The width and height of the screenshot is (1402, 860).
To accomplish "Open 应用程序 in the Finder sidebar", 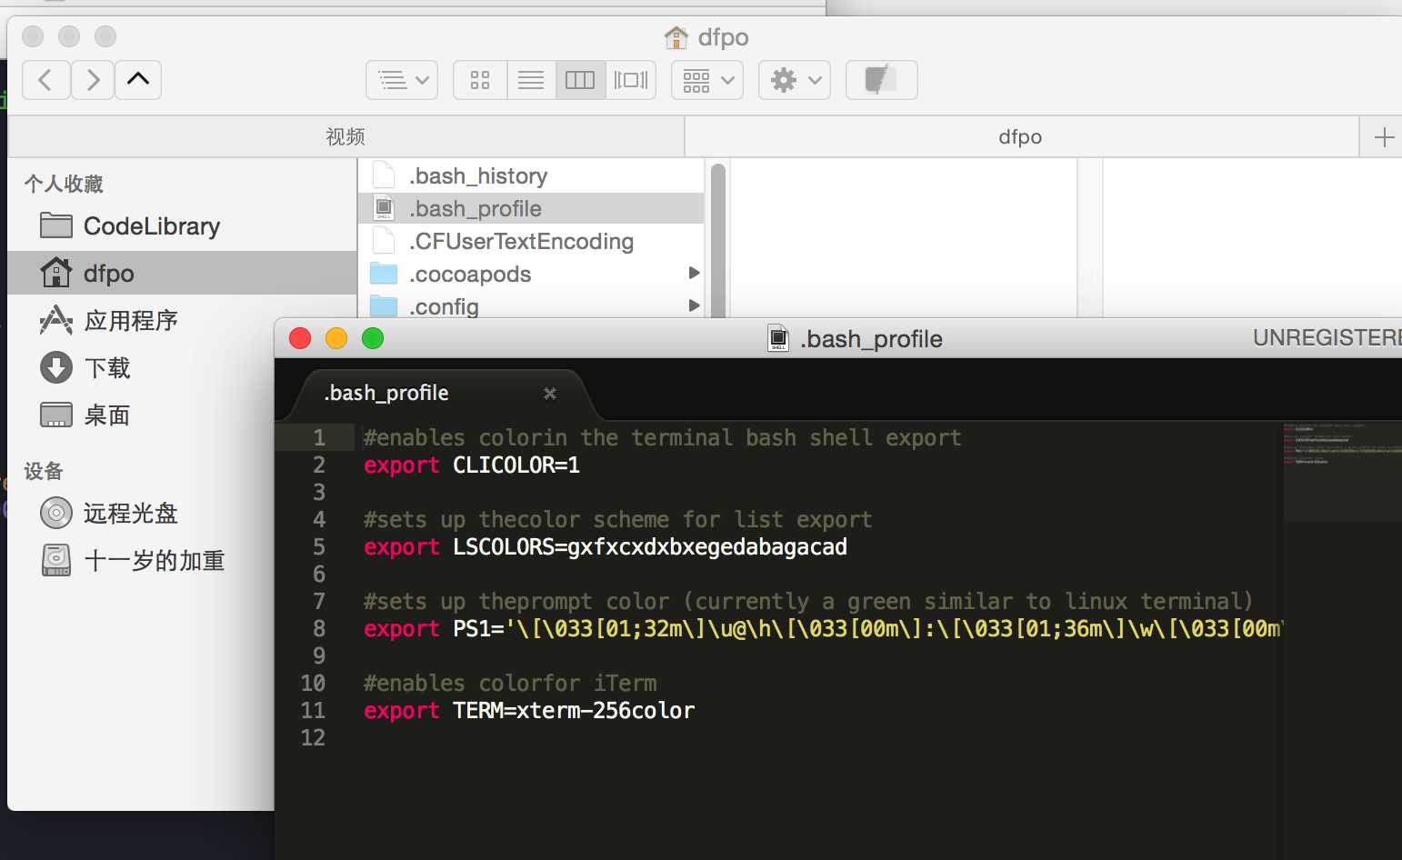I will click(182, 320).
